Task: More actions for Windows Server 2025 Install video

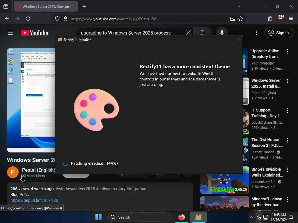Action: coord(287,81)
